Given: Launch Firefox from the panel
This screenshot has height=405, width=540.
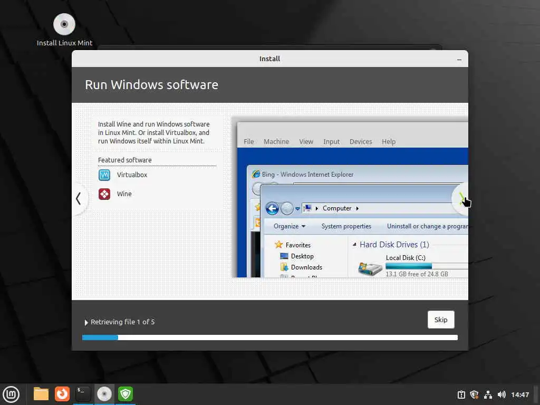Looking at the screenshot, I should (x=62, y=394).
